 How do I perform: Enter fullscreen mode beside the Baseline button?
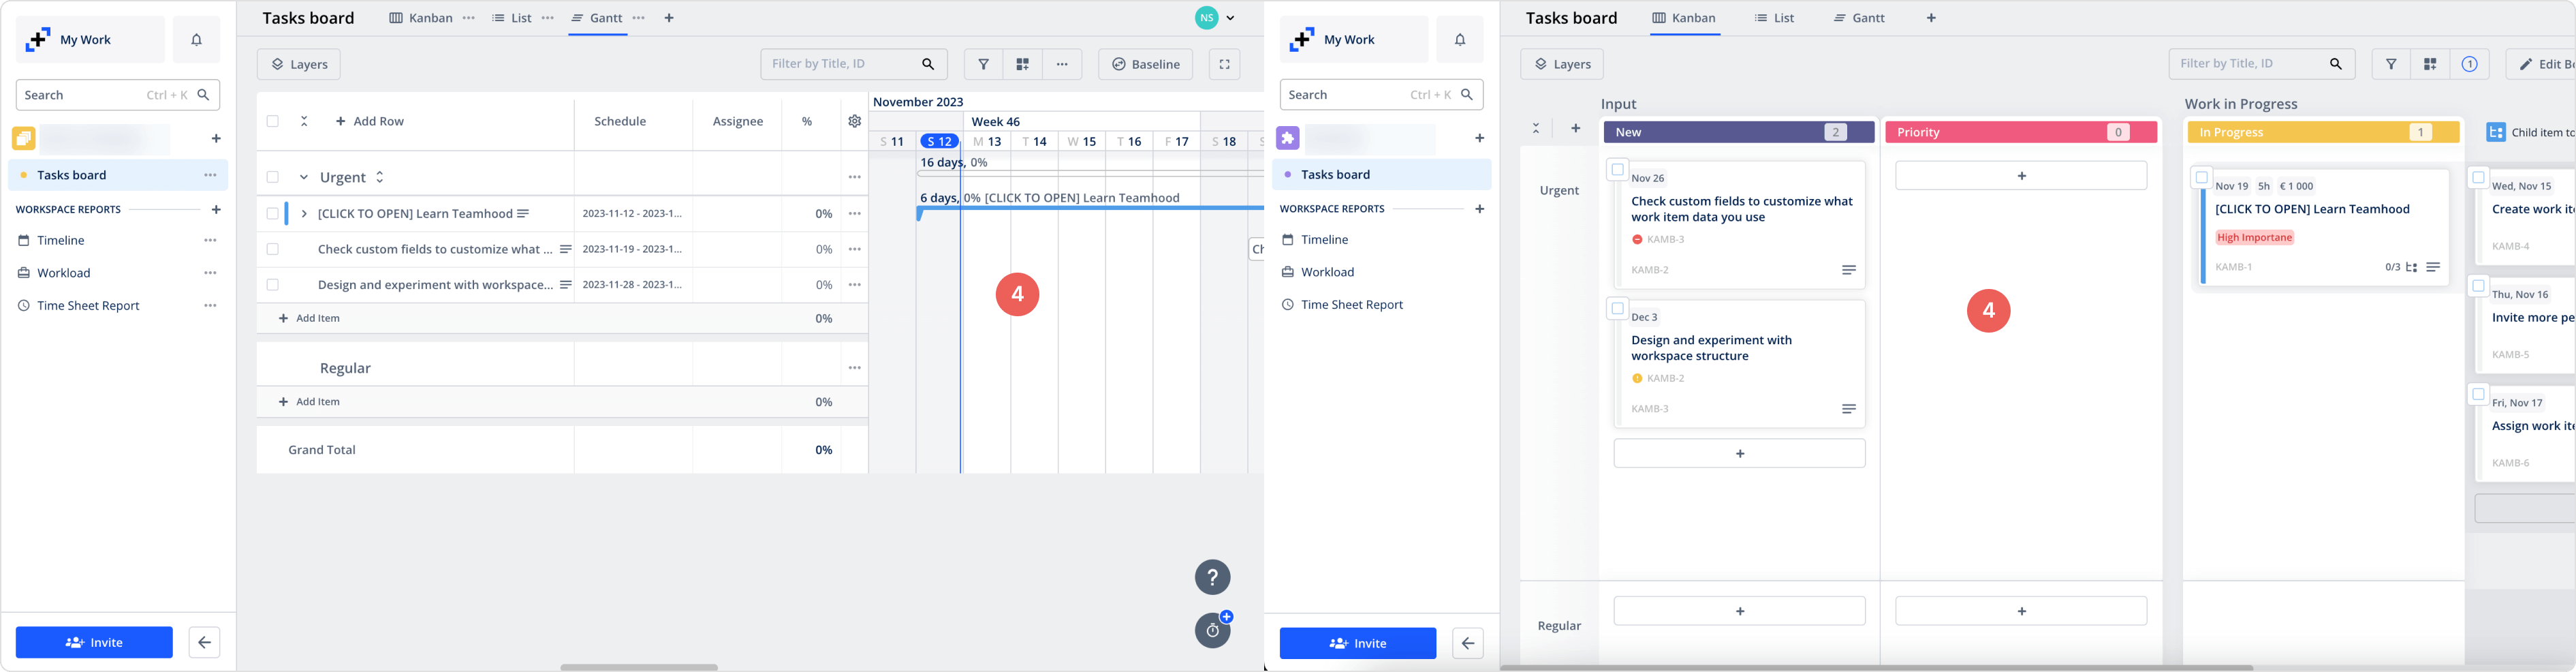pos(1224,64)
